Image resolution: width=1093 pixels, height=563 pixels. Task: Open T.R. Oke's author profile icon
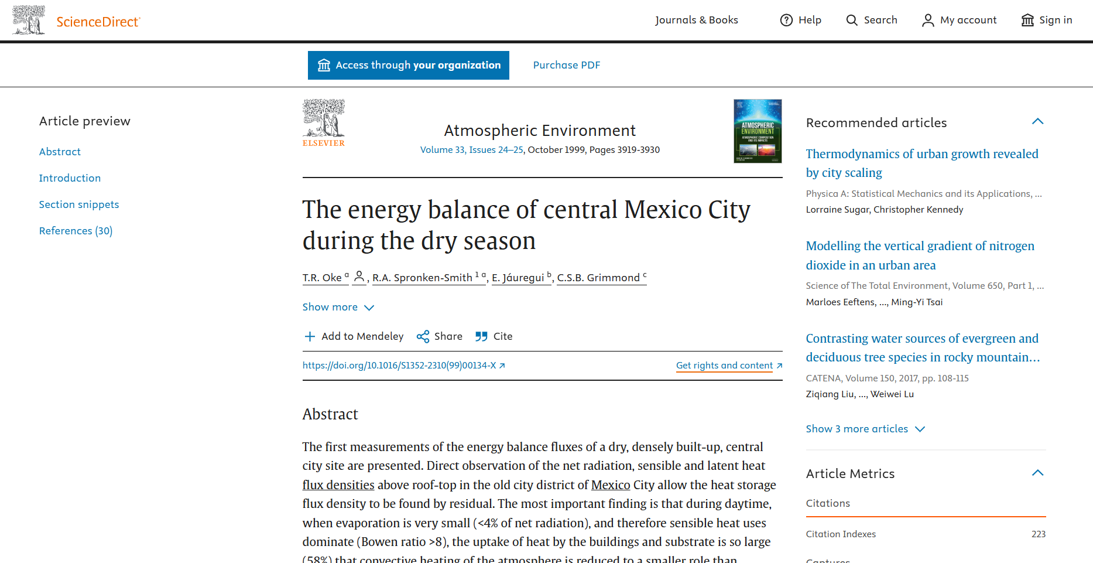click(x=359, y=277)
